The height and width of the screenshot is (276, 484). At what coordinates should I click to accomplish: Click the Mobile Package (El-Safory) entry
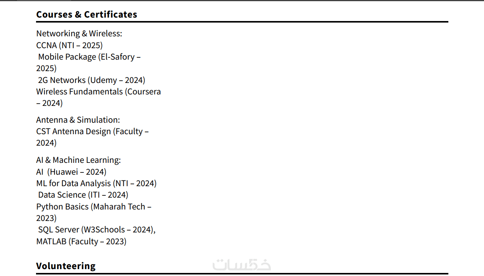[x=89, y=57]
